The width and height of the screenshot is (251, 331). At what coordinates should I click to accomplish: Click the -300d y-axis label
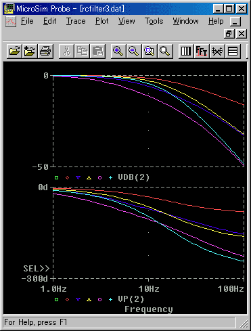point(35,279)
